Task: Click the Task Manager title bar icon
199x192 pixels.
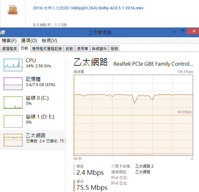Action: point(2,32)
